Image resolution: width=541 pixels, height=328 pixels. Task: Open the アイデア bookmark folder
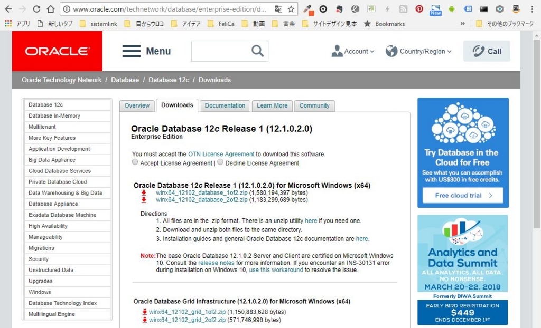click(x=186, y=24)
